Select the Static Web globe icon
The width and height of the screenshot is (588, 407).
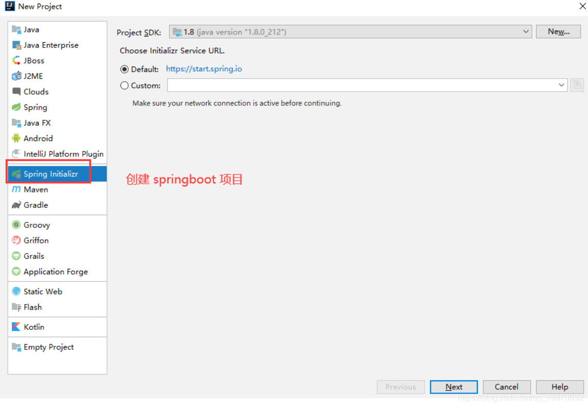(16, 292)
